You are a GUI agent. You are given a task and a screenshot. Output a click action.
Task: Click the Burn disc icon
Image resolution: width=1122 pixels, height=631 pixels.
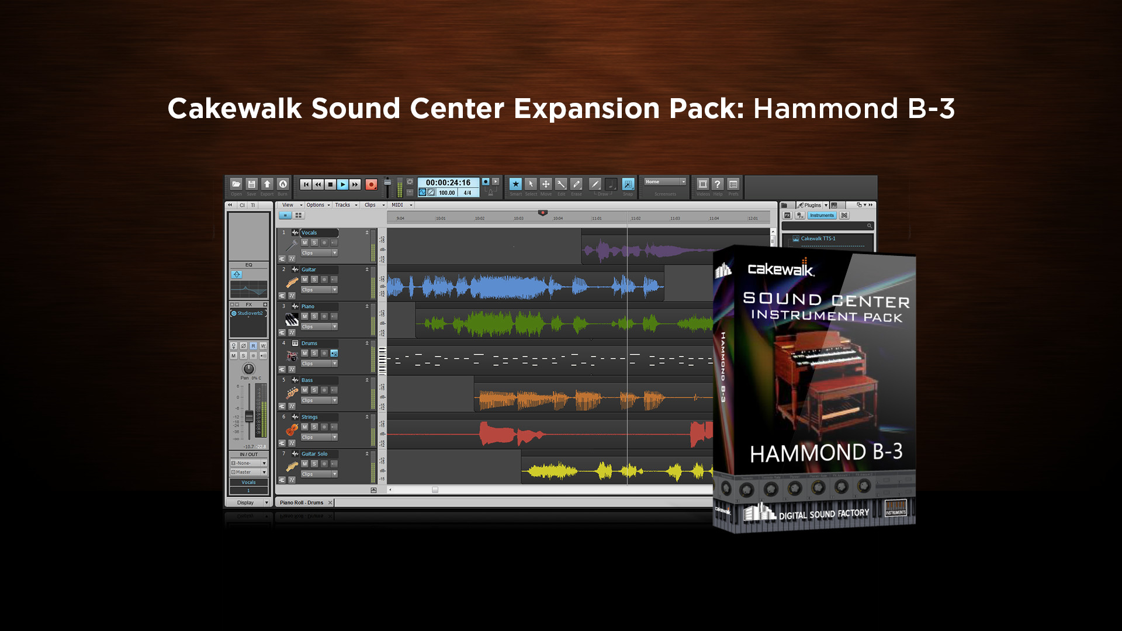point(283,184)
